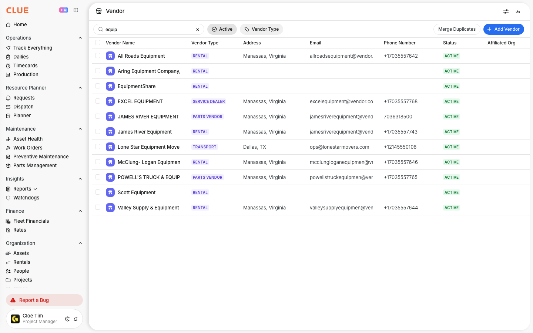Click the Add Vendor button
Screen dimensions: 533x333
tap(504, 29)
